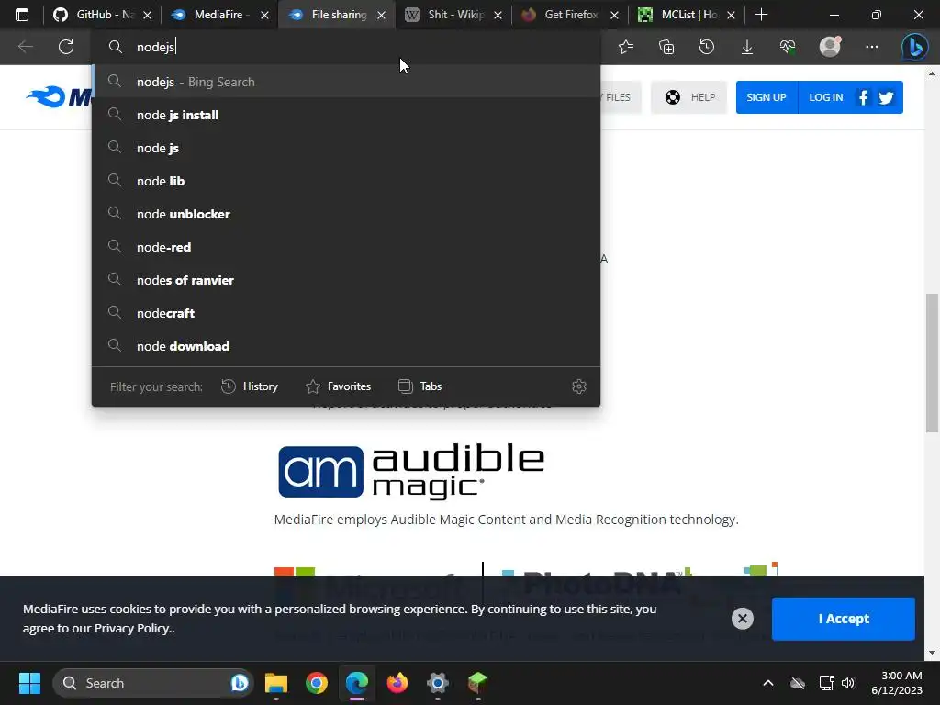Open the Settings gear taskbar app

(x=438, y=683)
